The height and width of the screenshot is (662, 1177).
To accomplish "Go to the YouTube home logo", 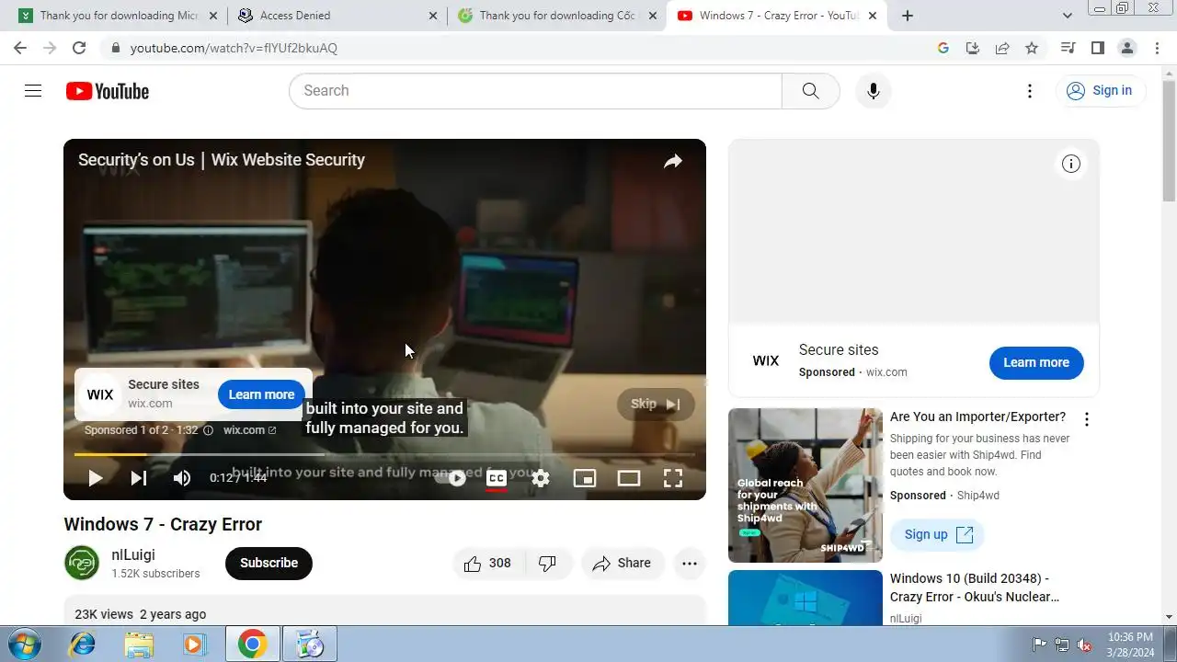I will (108, 91).
